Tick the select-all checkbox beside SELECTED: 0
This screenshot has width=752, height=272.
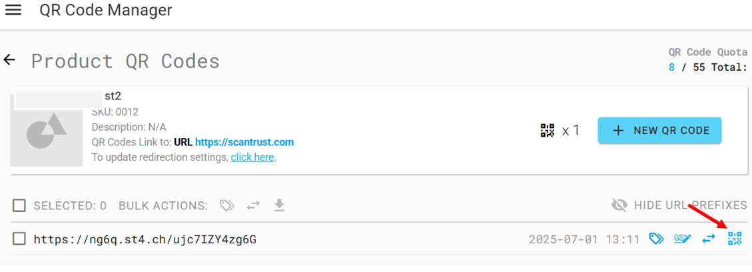pyautogui.click(x=19, y=205)
